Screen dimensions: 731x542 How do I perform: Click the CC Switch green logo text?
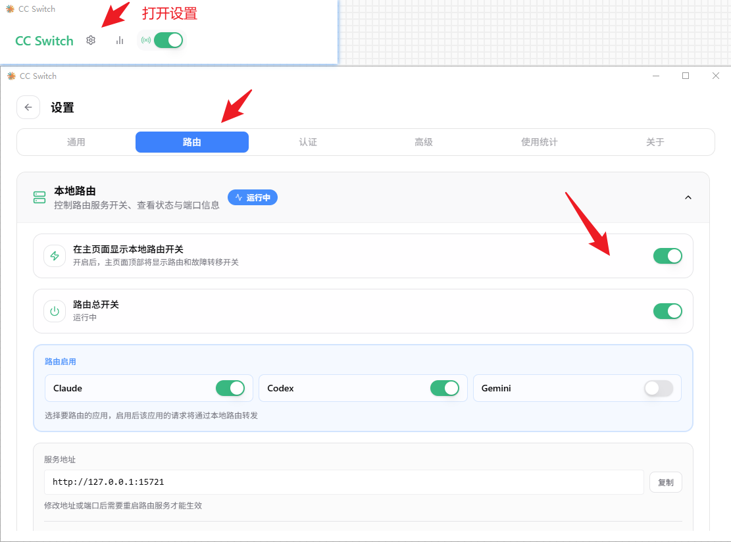point(44,41)
